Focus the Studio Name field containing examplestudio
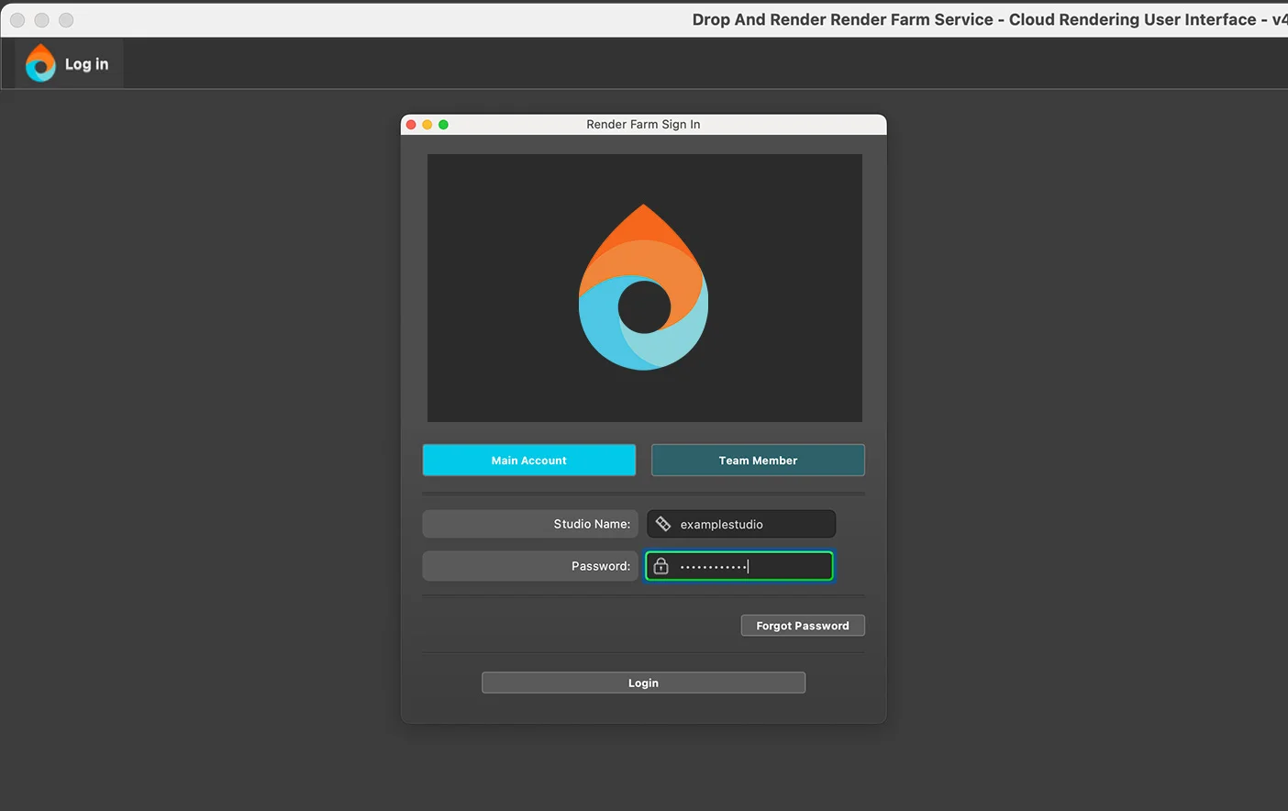Viewport: 1288px width, 811px height. 752,524
